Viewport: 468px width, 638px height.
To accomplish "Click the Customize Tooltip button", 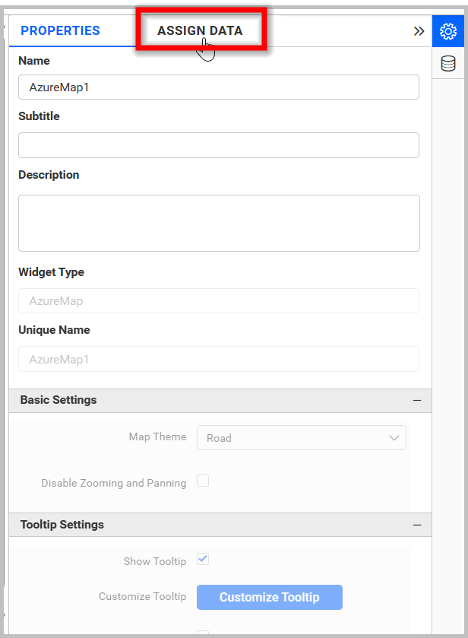I will [270, 598].
